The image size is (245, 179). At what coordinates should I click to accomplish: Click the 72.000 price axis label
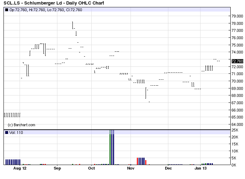tap(237, 67)
